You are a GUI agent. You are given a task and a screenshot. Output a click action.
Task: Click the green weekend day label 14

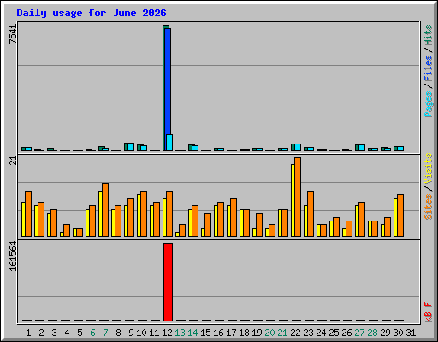[x=192, y=333]
